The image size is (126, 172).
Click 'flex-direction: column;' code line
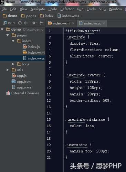point(95,50)
